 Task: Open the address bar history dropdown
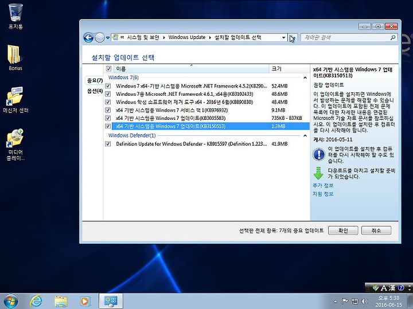(x=283, y=38)
